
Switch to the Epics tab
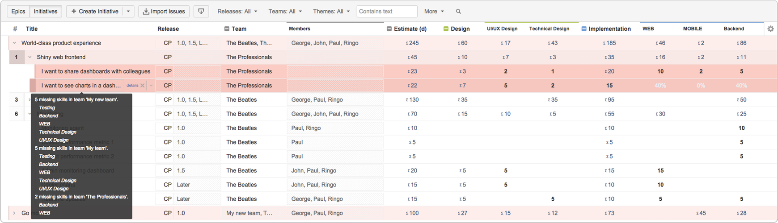click(18, 11)
